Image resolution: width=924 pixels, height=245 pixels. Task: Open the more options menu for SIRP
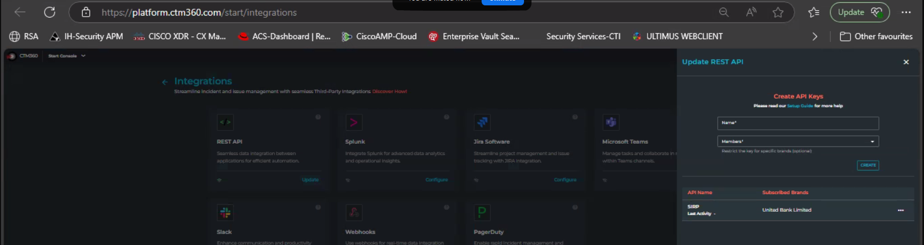pos(901,210)
